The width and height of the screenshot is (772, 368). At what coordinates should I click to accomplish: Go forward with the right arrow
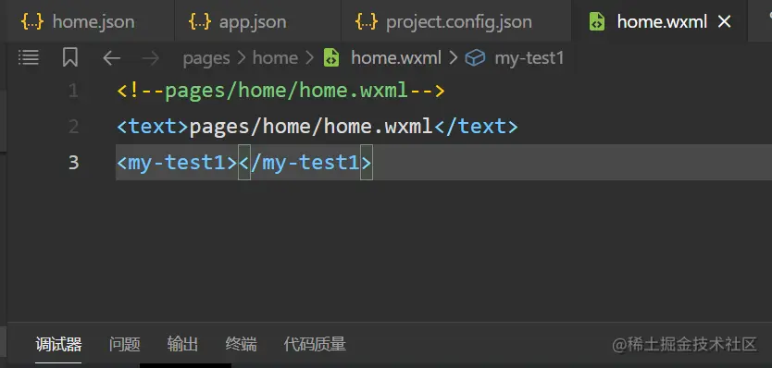(151, 58)
